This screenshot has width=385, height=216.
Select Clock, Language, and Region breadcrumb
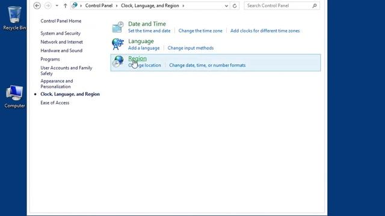coord(150,5)
